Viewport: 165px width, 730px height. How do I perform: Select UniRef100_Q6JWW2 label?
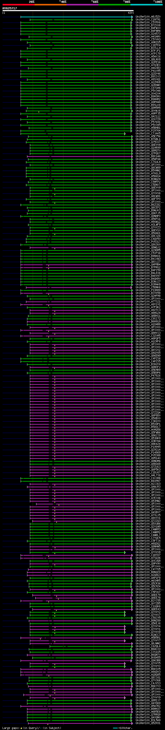(x=148, y=643)
